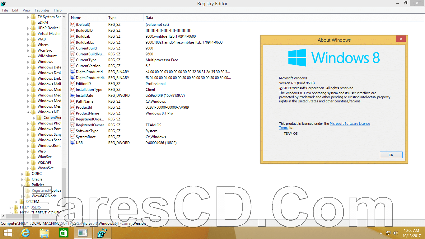Click the Name column header

87,18
